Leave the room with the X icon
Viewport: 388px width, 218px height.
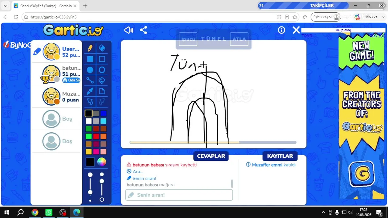296,30
